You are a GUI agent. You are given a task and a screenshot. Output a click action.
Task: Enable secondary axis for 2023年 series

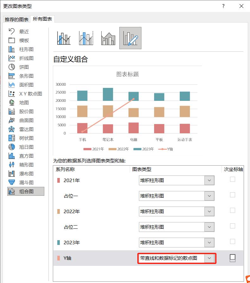click(x=233, y=241)
